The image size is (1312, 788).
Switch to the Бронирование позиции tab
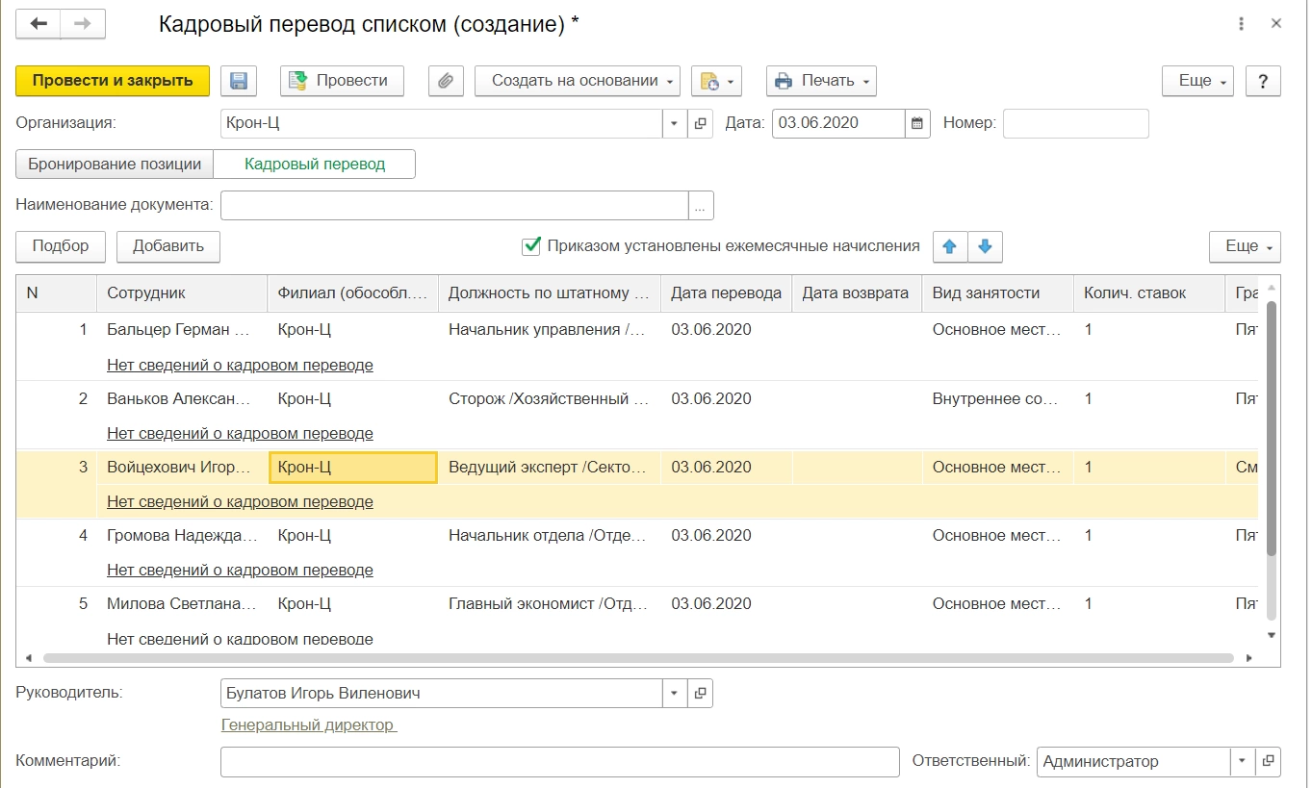coord(115,164)
